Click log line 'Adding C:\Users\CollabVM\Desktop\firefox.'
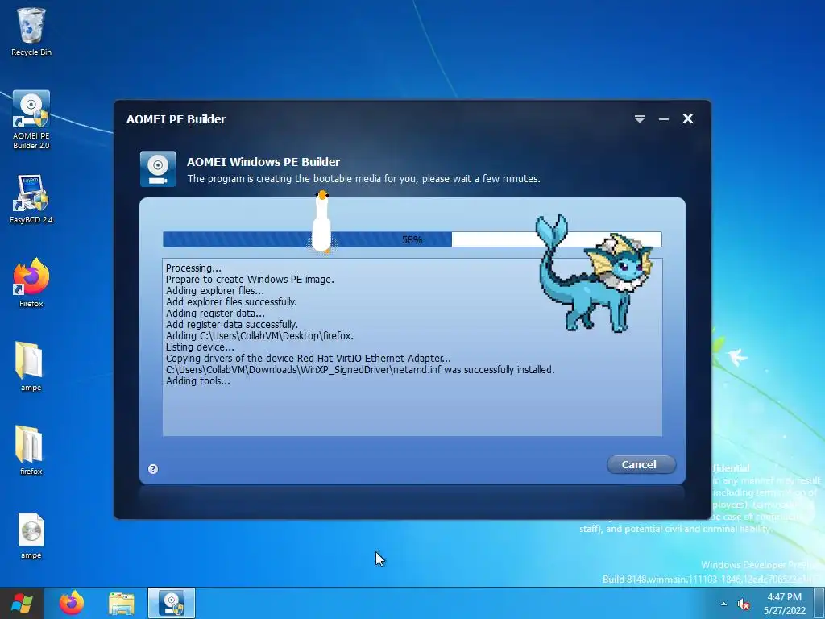The image size is (825, 619). click(260, 336)
